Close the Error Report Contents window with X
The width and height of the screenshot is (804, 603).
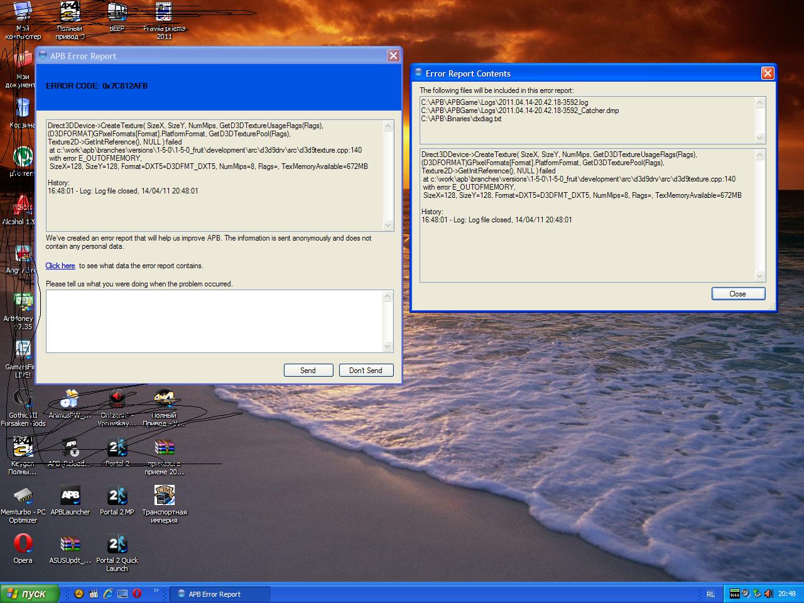point(768,73)
